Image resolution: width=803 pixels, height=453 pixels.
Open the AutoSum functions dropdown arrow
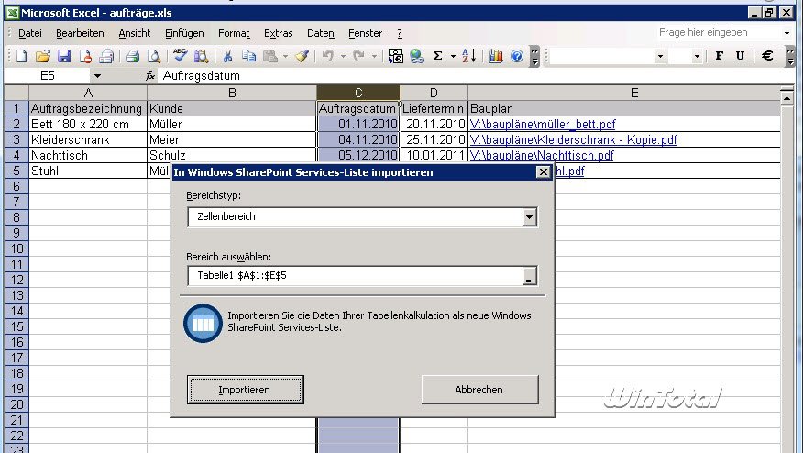point(453,56)
